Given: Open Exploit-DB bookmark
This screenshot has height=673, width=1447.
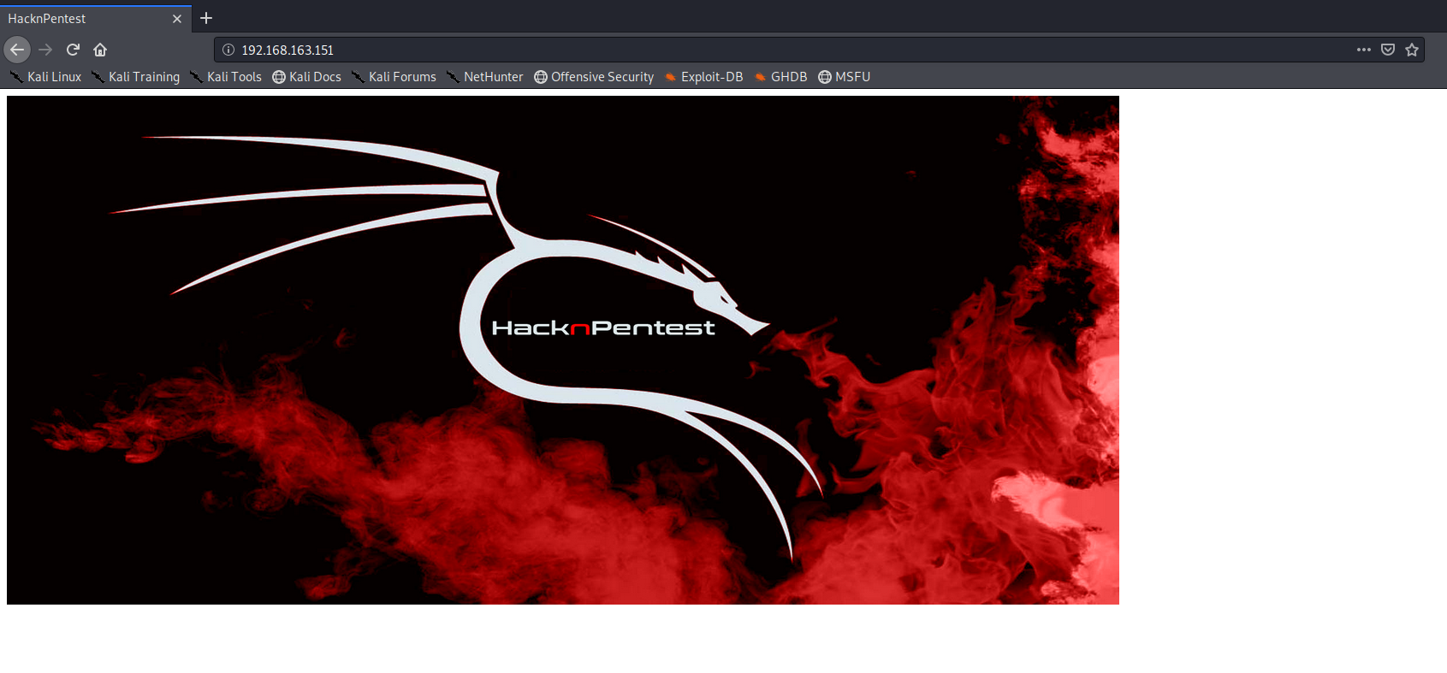Looking at the screenshot, I should 703,77.
